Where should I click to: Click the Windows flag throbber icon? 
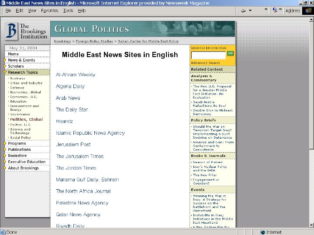click(x=308, y=10)
